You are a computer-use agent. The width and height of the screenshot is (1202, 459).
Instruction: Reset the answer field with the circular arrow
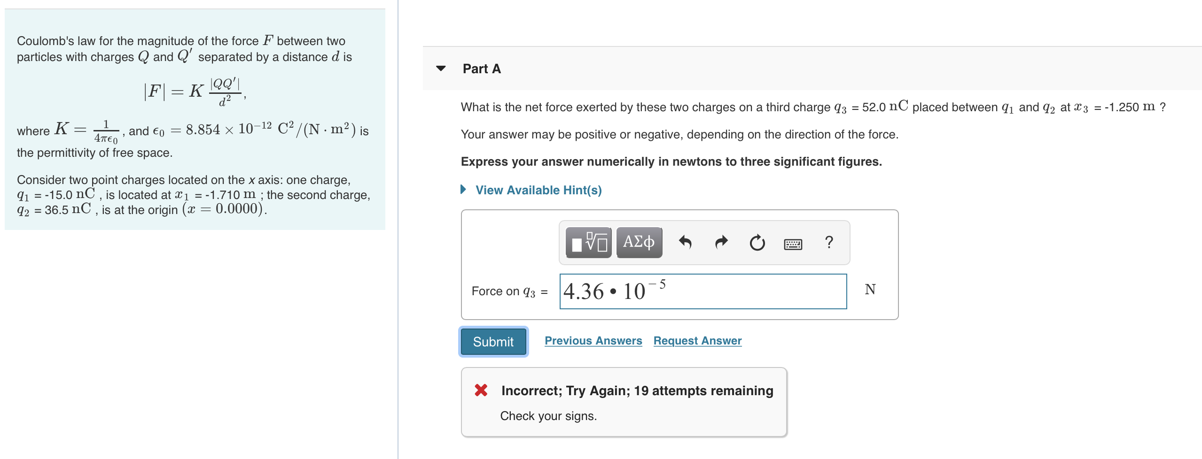(757, 242)
